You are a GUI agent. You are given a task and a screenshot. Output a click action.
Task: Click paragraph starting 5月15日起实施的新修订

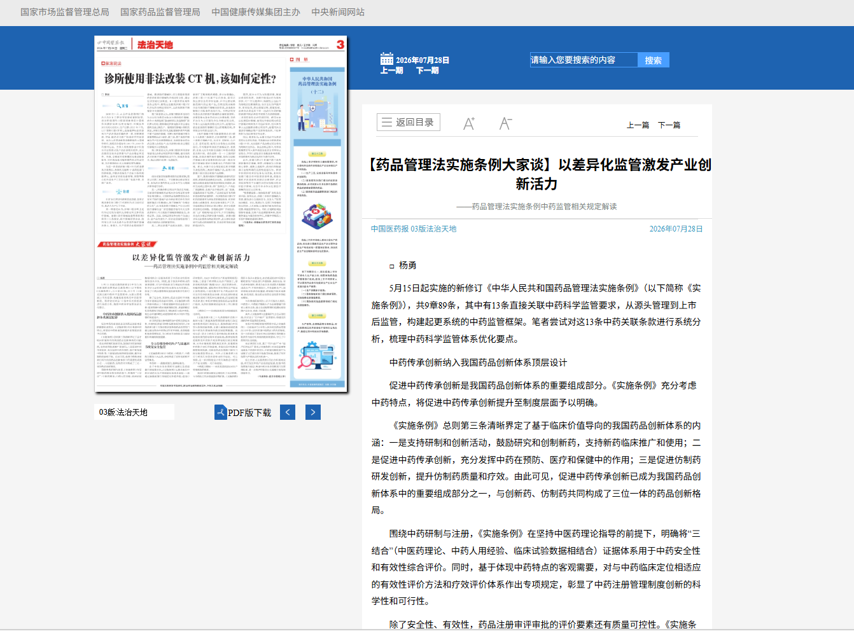pos(536,314)
